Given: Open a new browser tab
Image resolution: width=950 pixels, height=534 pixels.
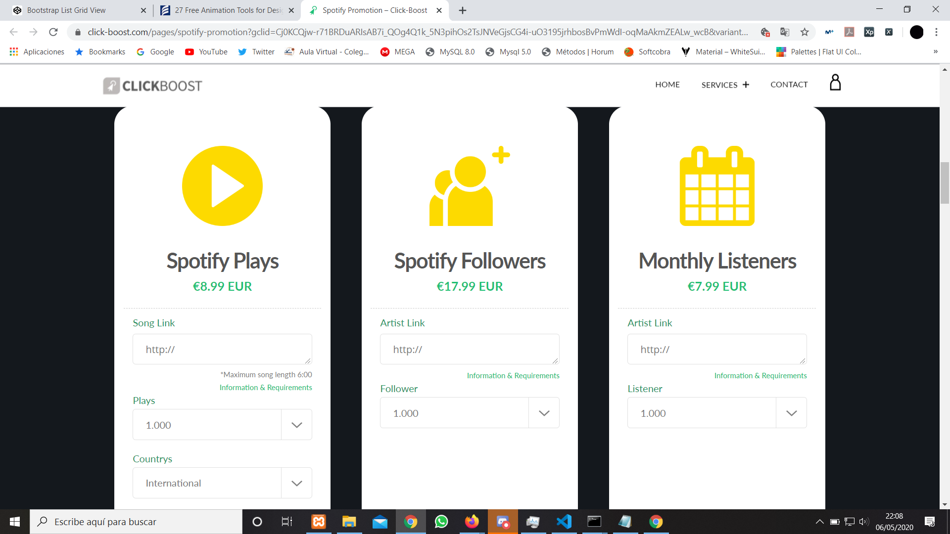Looking at the screenshot, I should coord(463,10).
